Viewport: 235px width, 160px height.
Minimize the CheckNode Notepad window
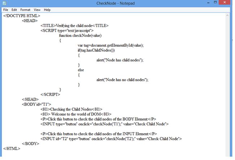tap(208, 3)
